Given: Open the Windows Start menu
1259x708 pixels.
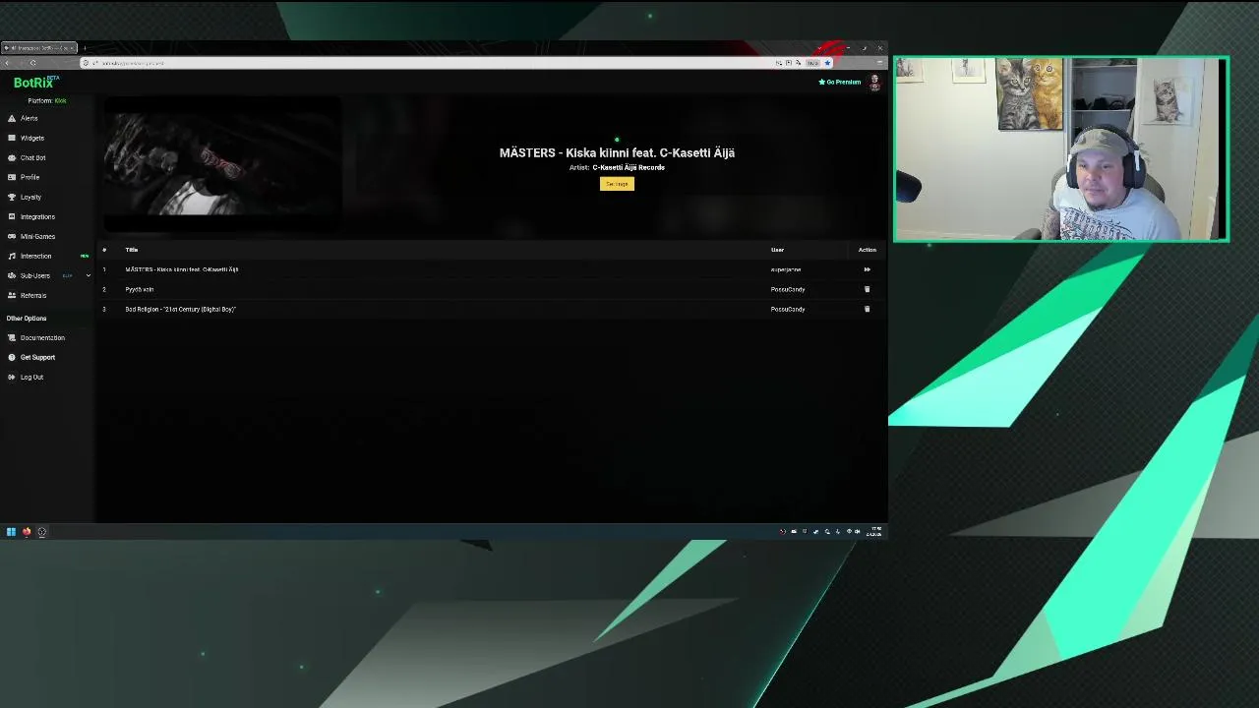Looking at the screenshot, I should coord(11,532).
